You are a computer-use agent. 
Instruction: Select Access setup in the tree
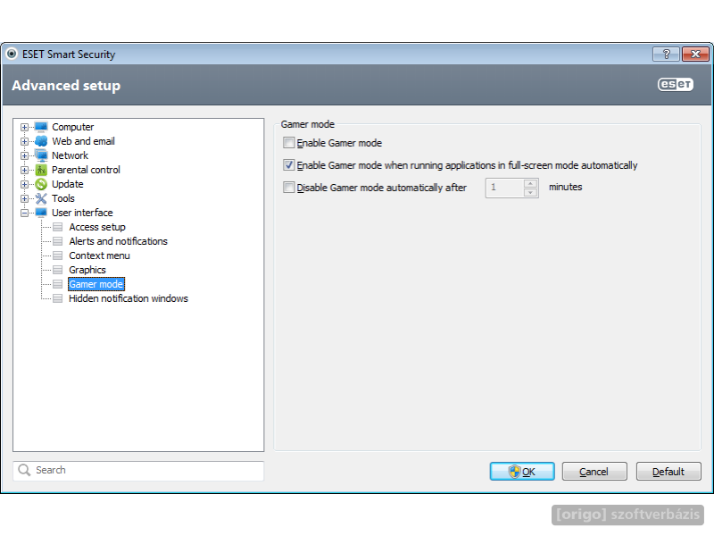[x=97, y=227]
